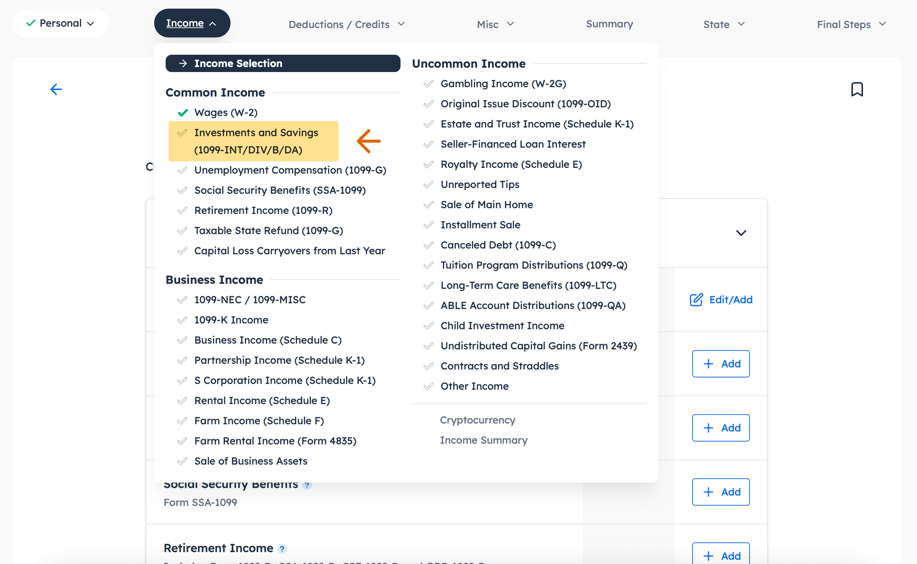917x564 pixels.
Task: Open the Misc dropdown
Action: [x=495, y=24]
